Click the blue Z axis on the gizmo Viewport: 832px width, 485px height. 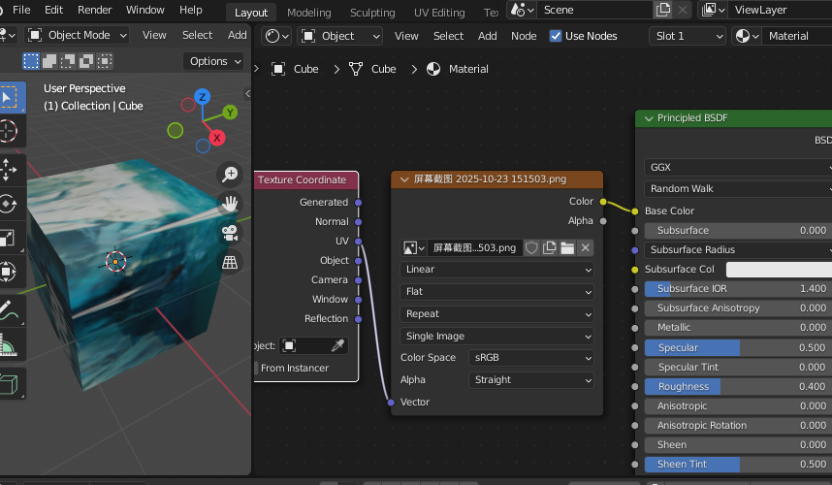point(202,97)
